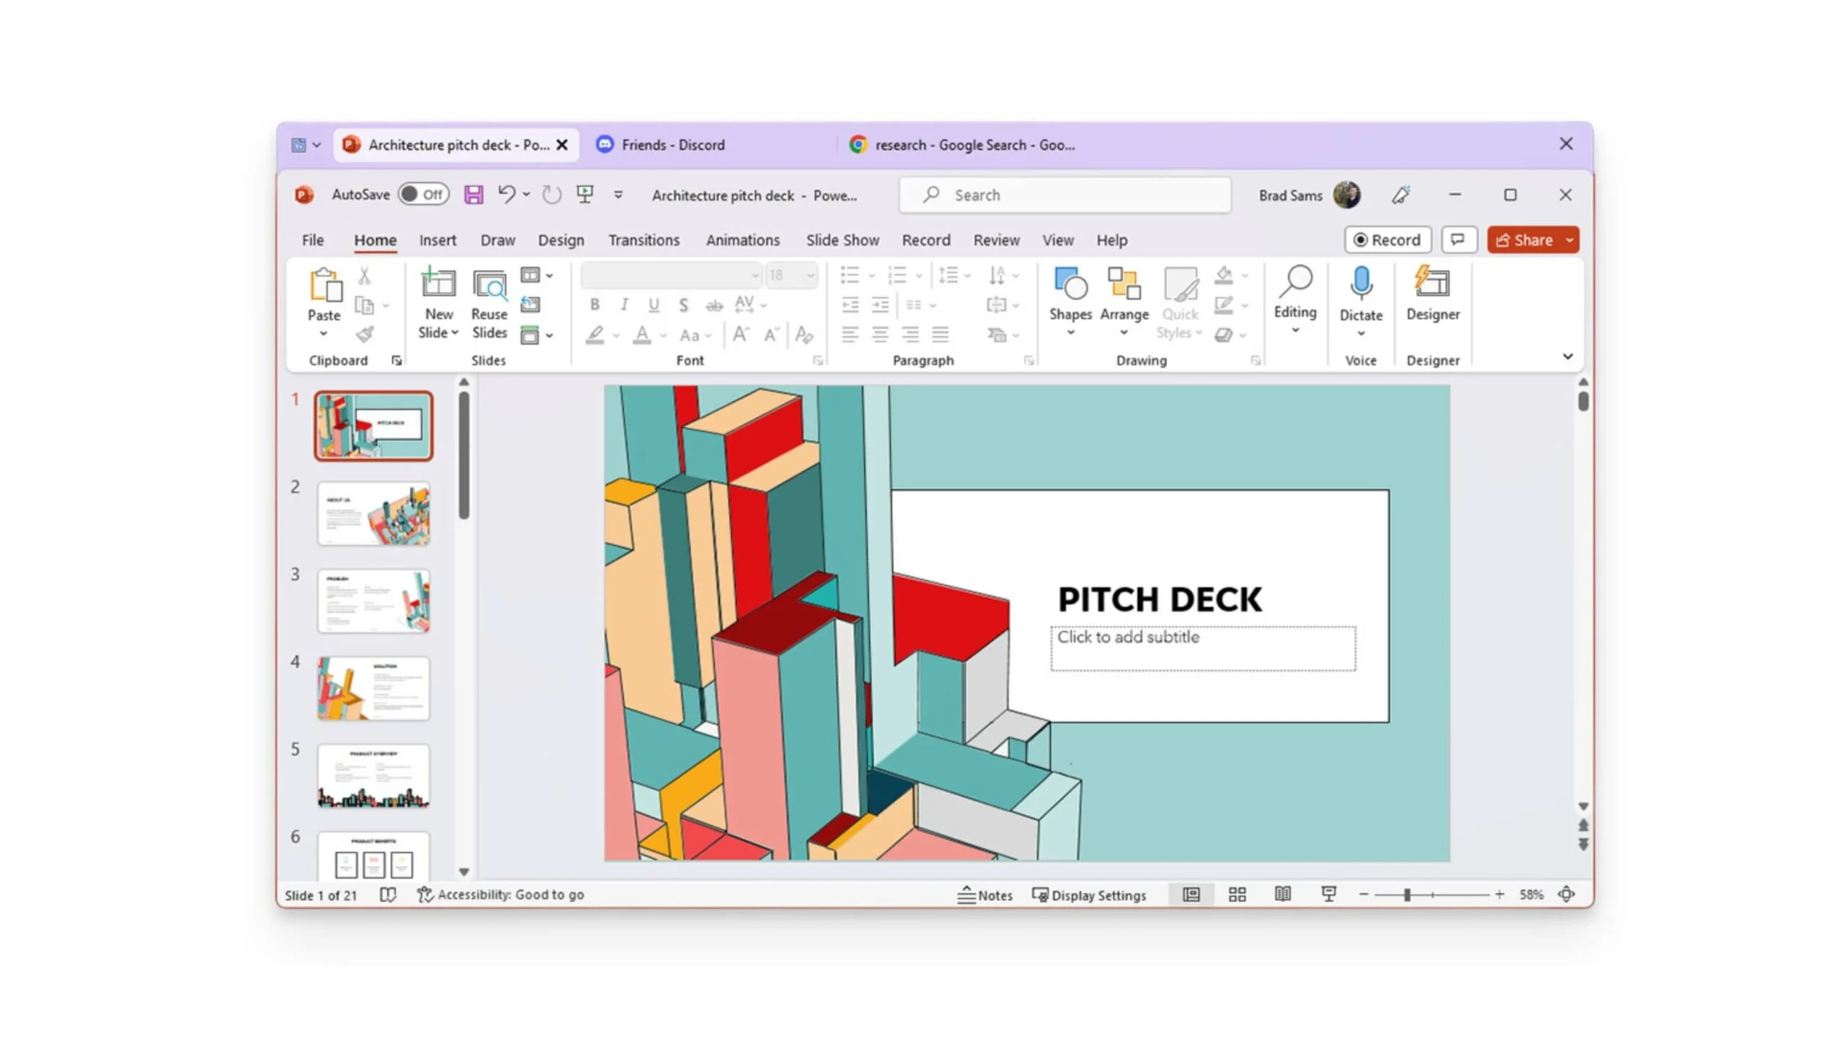Click the Brad Sams account picture
Image resolution: width=1845 pixels, height=1038 pixels.
click(1346, 195)
